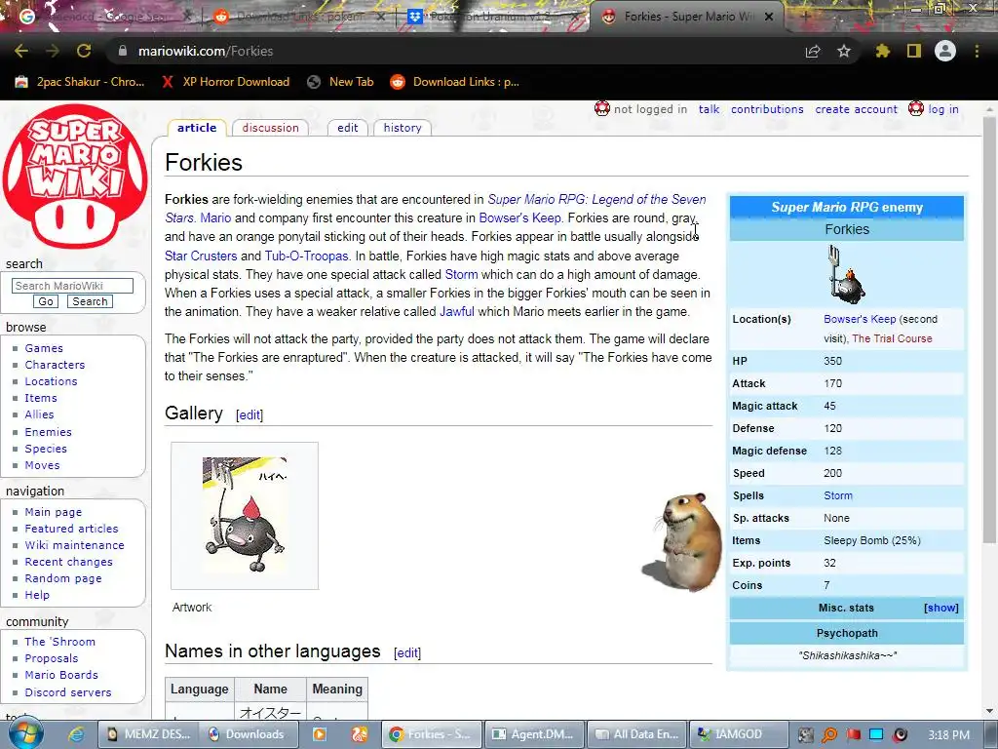Screen dimensions: 998x749
Task: Open the discussion tab
Action: point(271,128)
